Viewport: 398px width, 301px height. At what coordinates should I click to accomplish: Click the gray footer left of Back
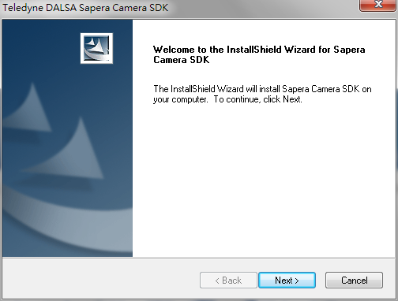(x=100, y=280)
